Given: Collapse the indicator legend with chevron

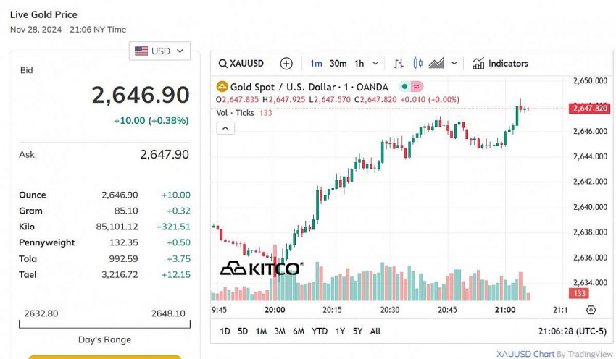Looking at the screenshot, I should [x=225, y=128].
